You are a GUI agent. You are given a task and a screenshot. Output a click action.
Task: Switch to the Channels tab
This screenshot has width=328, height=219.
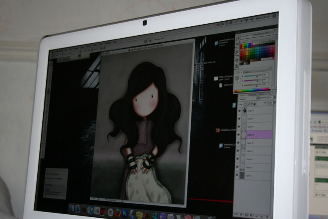pos(253,94)
